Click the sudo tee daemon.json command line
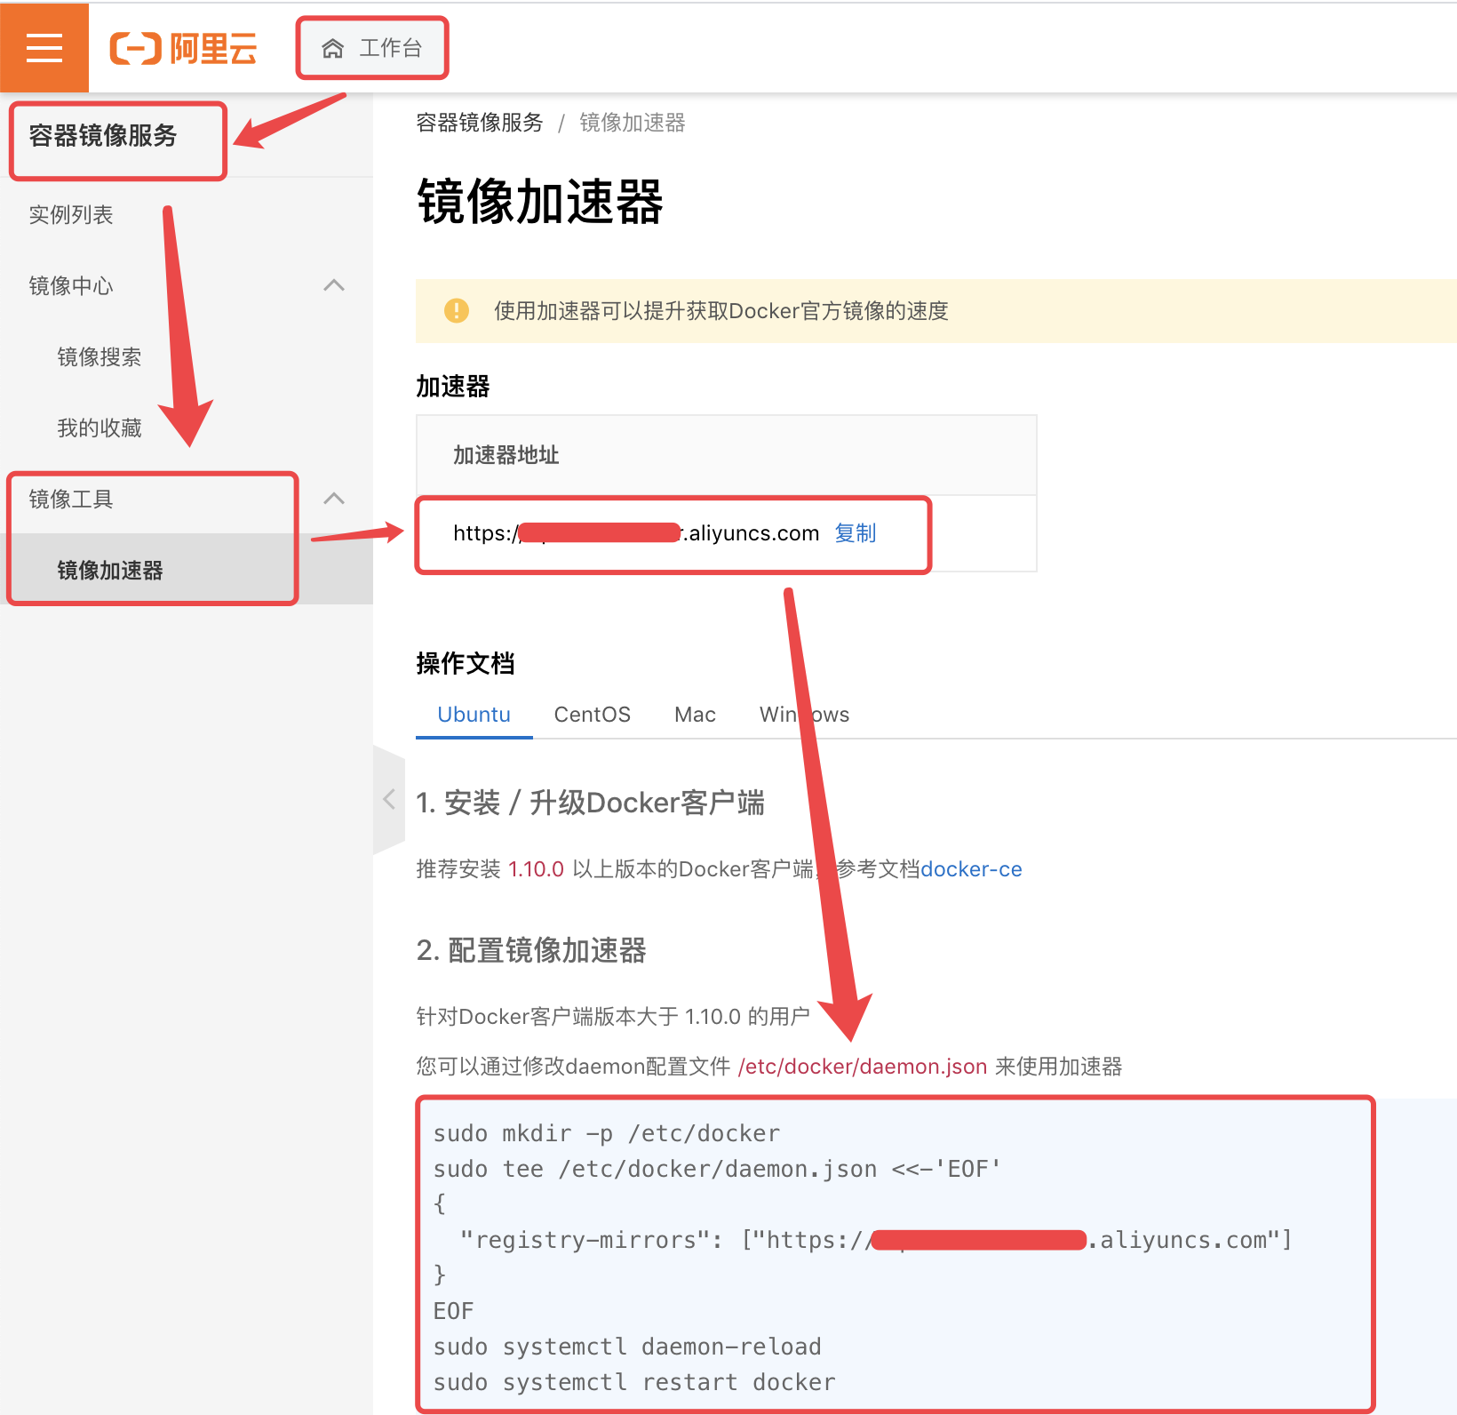Screen dimensions: 1457x1415 [x=717, y=1170]
